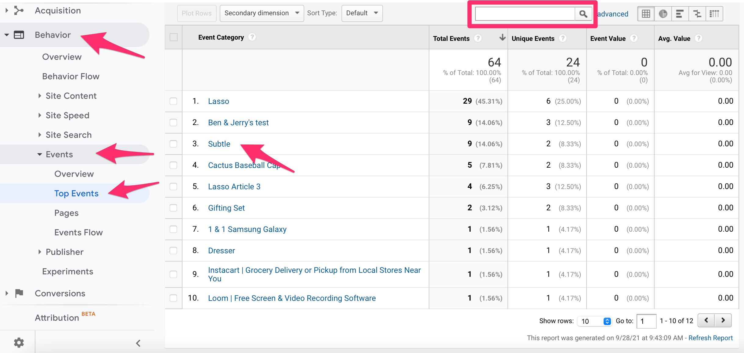
Task: Open the Show rows dropdown
Action: click(x=594, y=321)
